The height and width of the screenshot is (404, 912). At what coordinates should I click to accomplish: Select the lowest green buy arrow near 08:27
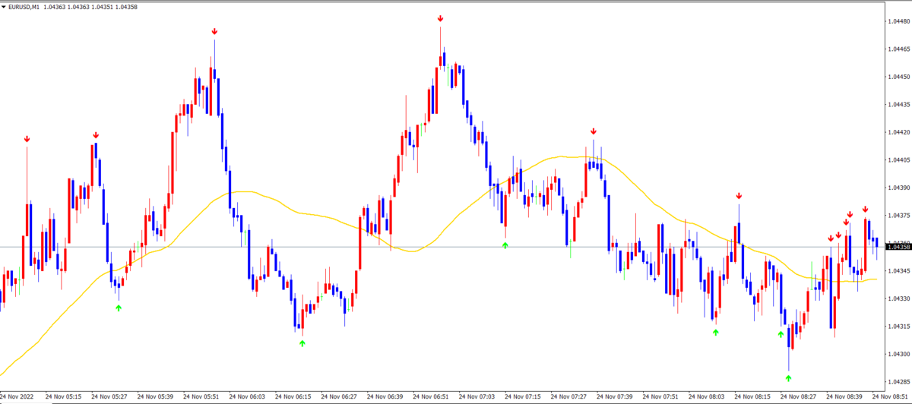(x=789, y=377)
